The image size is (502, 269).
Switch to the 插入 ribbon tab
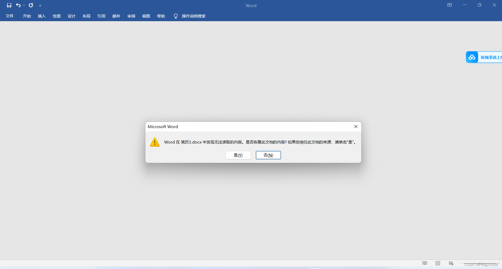[x=42, y=16]
